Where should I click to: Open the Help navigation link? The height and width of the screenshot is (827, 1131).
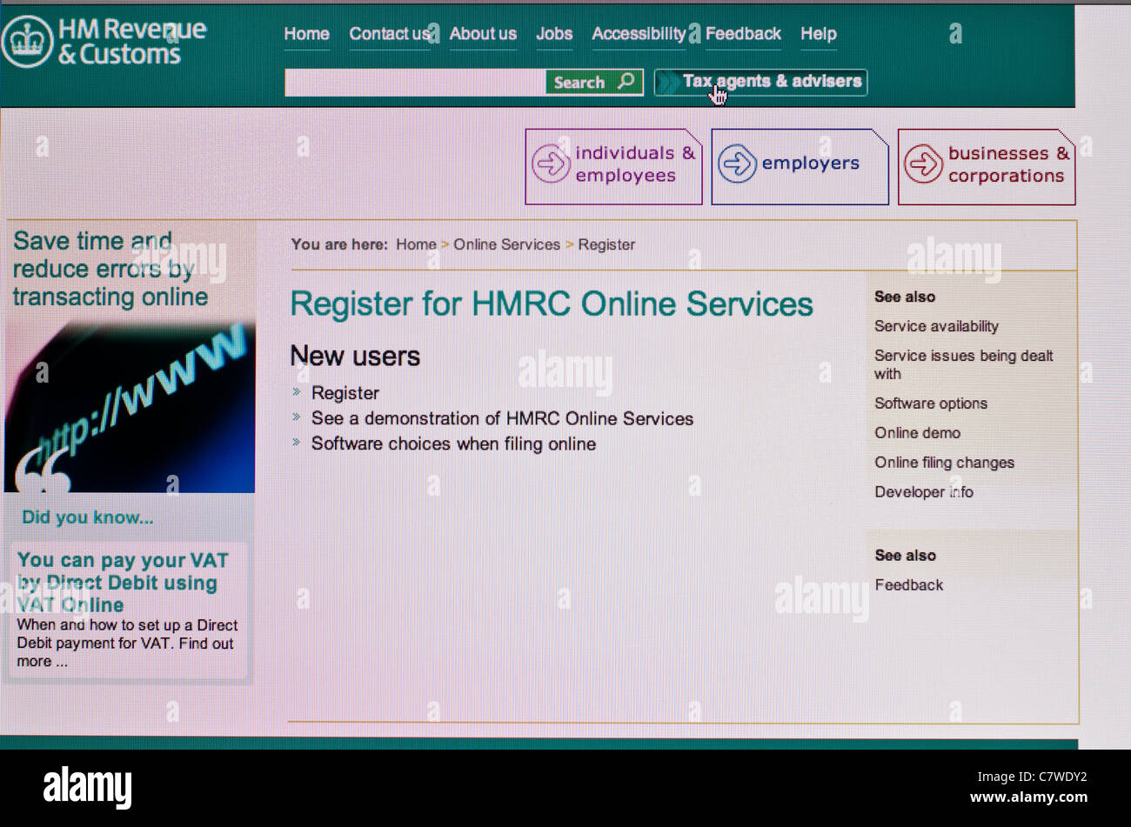click(819, 34)
